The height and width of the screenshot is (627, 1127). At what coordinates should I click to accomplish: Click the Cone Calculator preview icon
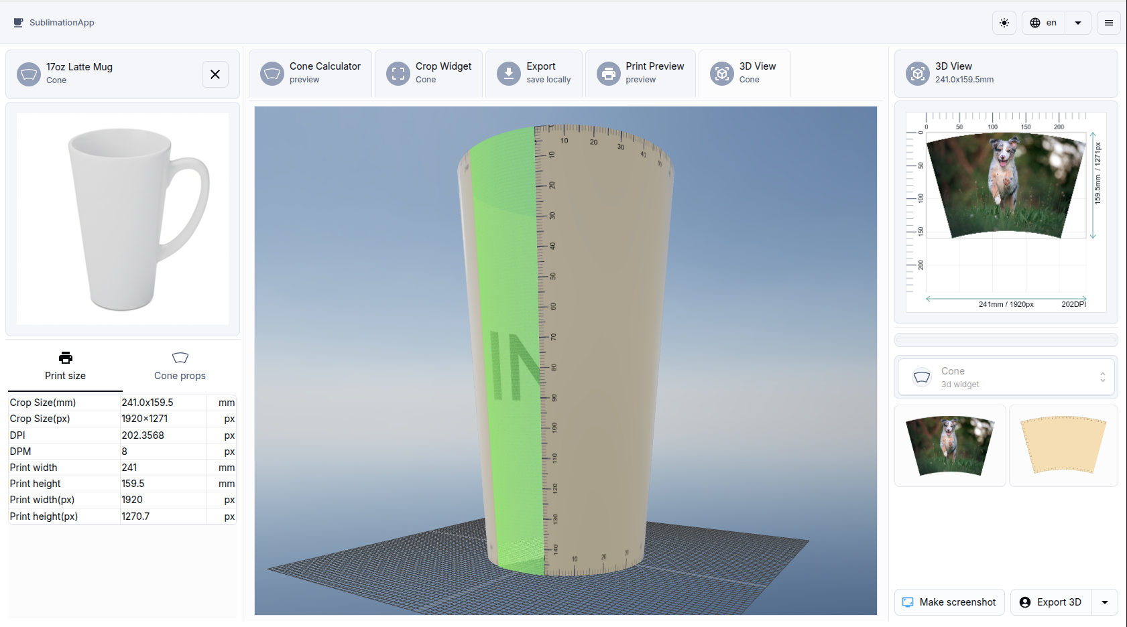pyautogui.click(x=272, y=73)
